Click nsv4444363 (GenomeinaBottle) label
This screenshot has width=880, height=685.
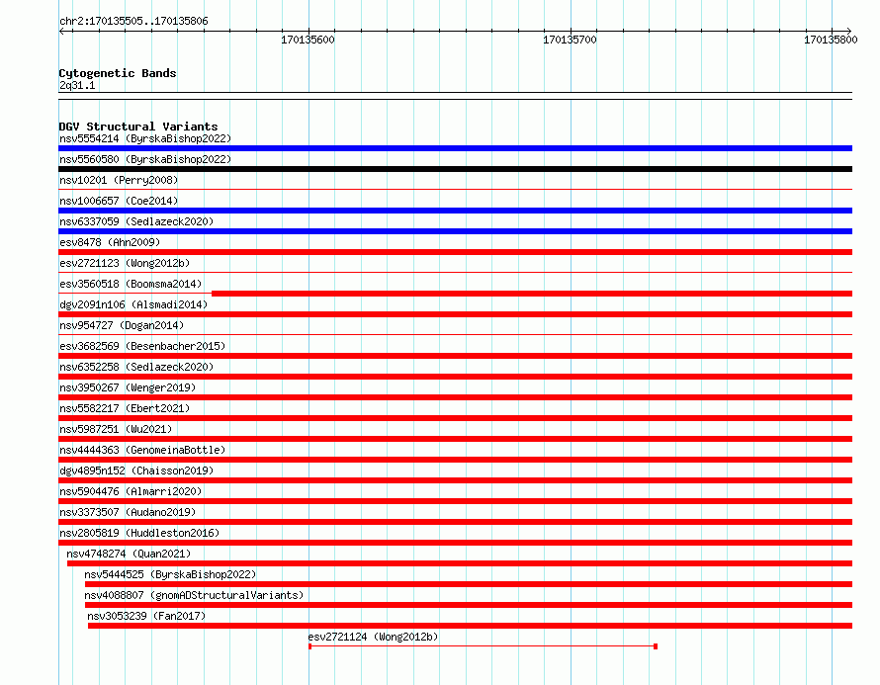click(x=142, y=450)
